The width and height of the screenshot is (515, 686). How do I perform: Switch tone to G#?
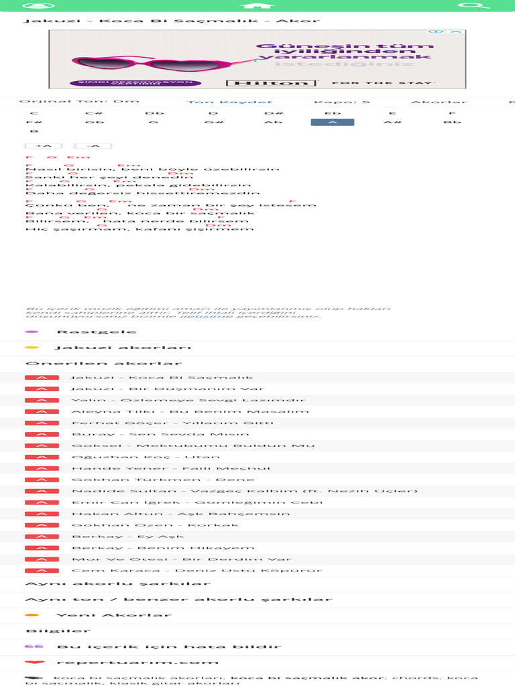214,122
